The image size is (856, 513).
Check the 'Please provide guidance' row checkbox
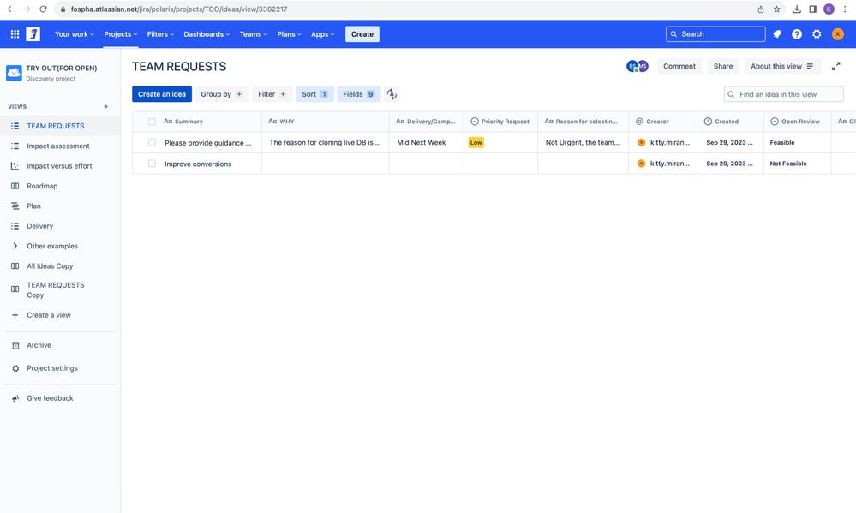pos(152,141)
